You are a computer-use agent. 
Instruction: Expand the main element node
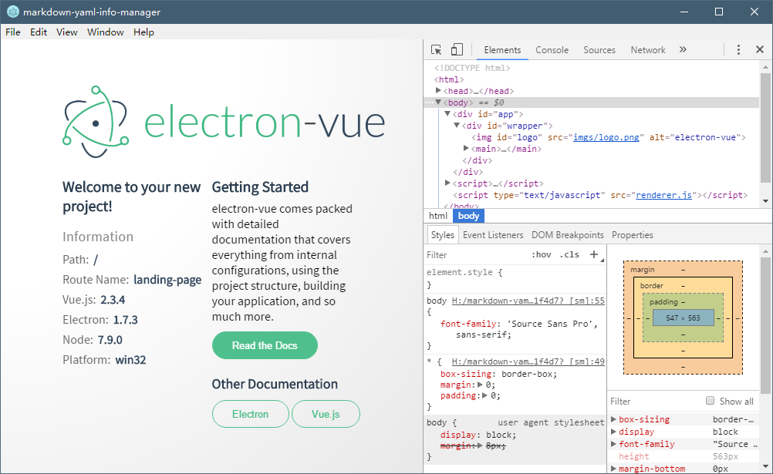coord(466,148)
